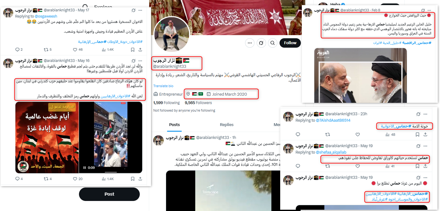Open profile more options three-dot menu
This screenshot has width=440, height=211.
click(x=249, y=43)
